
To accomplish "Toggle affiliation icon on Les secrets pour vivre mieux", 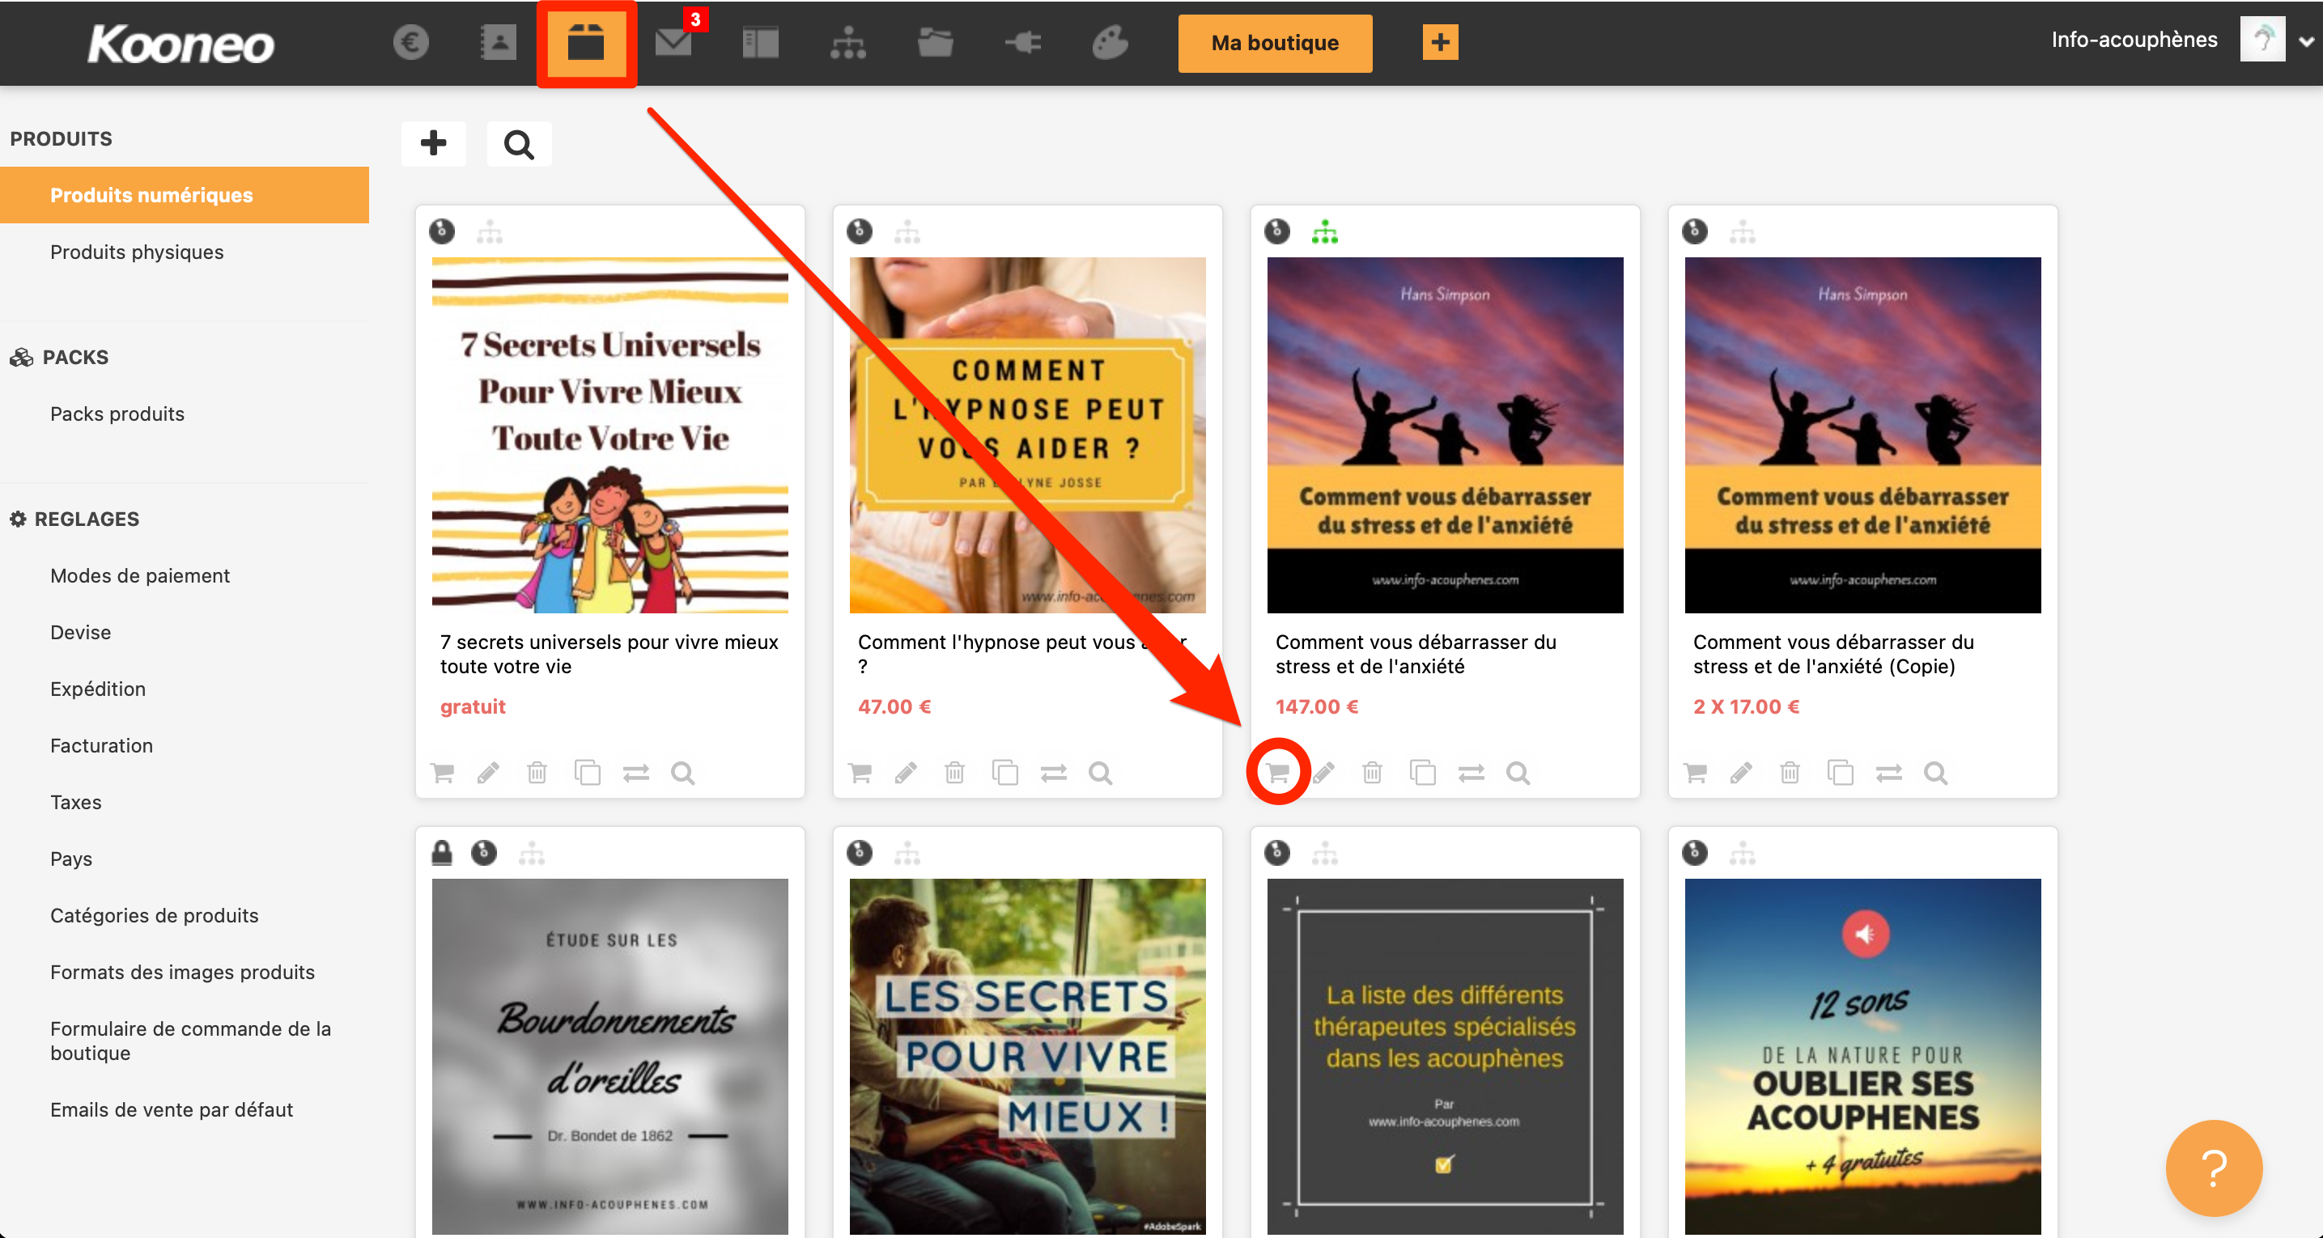I will (x=907, y=853).
